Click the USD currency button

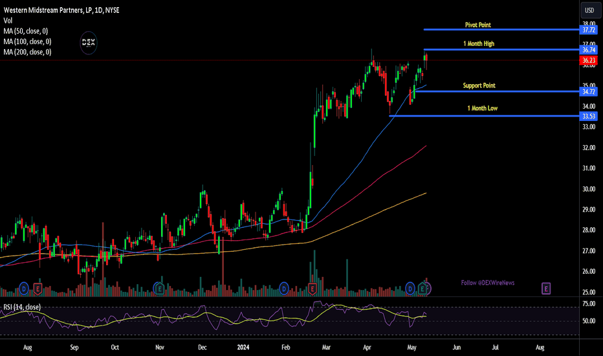click(589, 10)
